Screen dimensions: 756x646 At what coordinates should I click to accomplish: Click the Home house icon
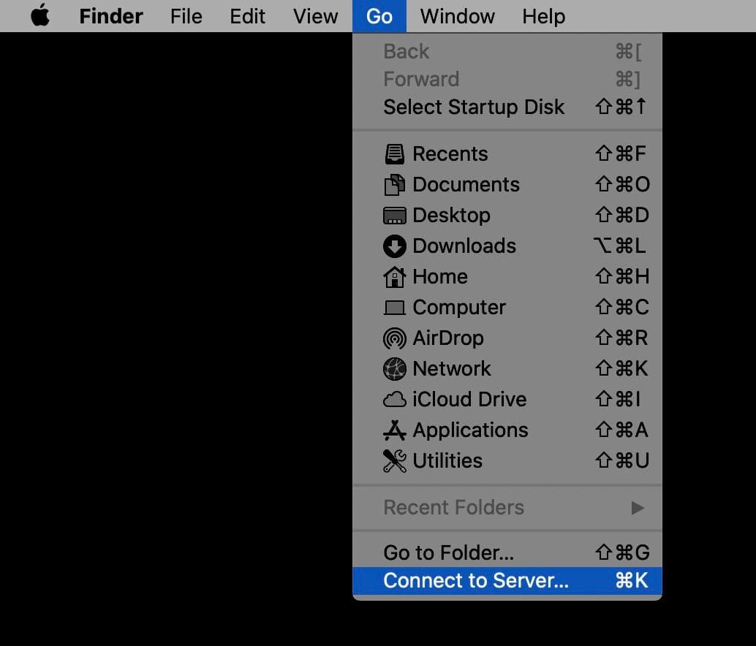click(x=395, y=276)
